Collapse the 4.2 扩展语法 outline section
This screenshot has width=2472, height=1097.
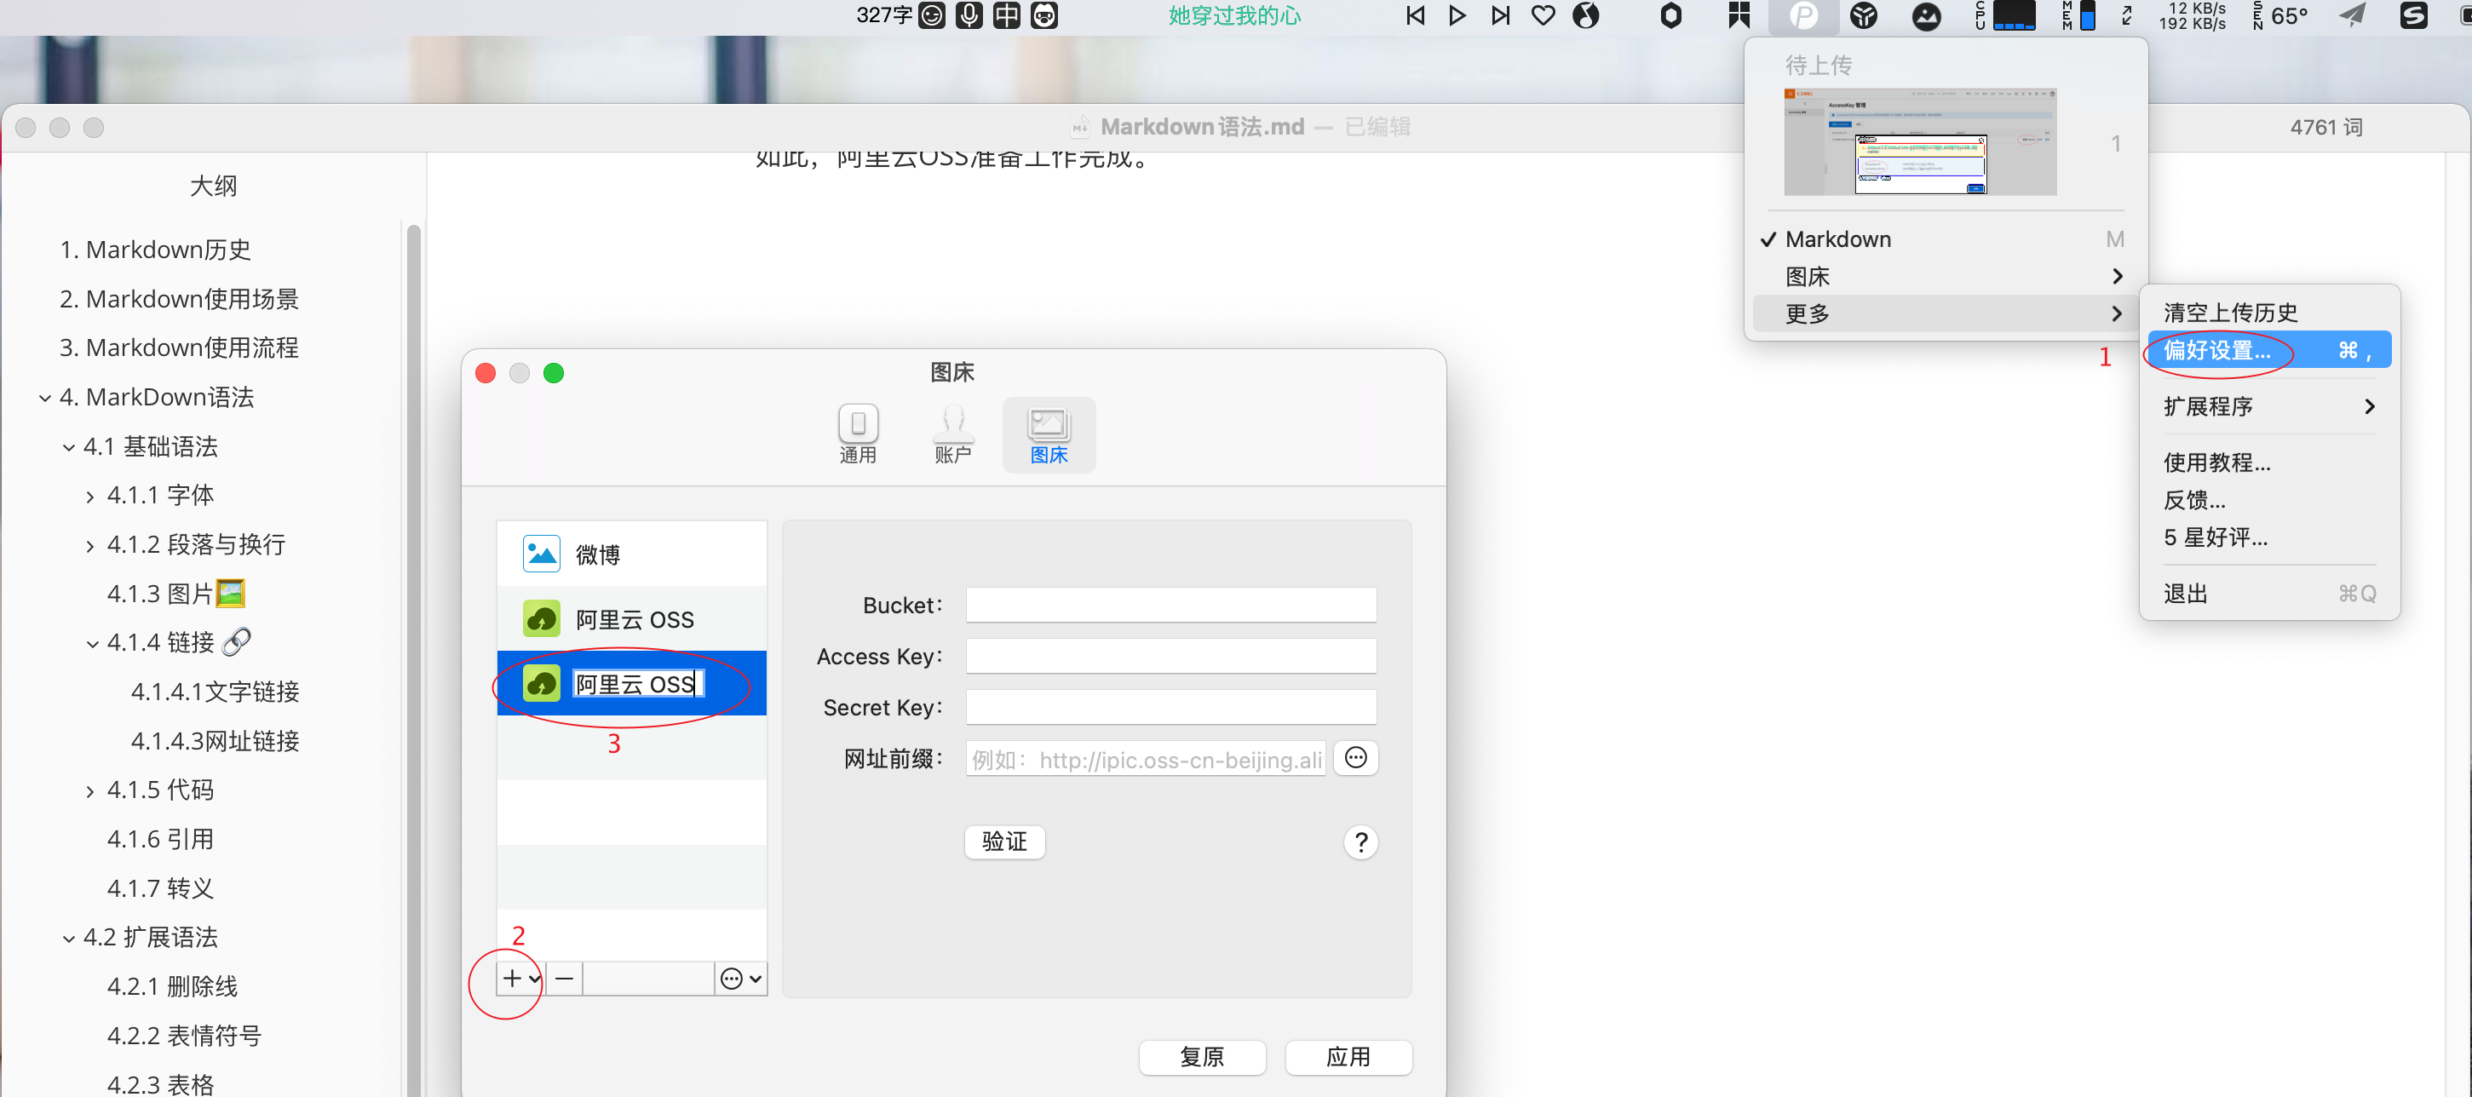pos(69,939)
